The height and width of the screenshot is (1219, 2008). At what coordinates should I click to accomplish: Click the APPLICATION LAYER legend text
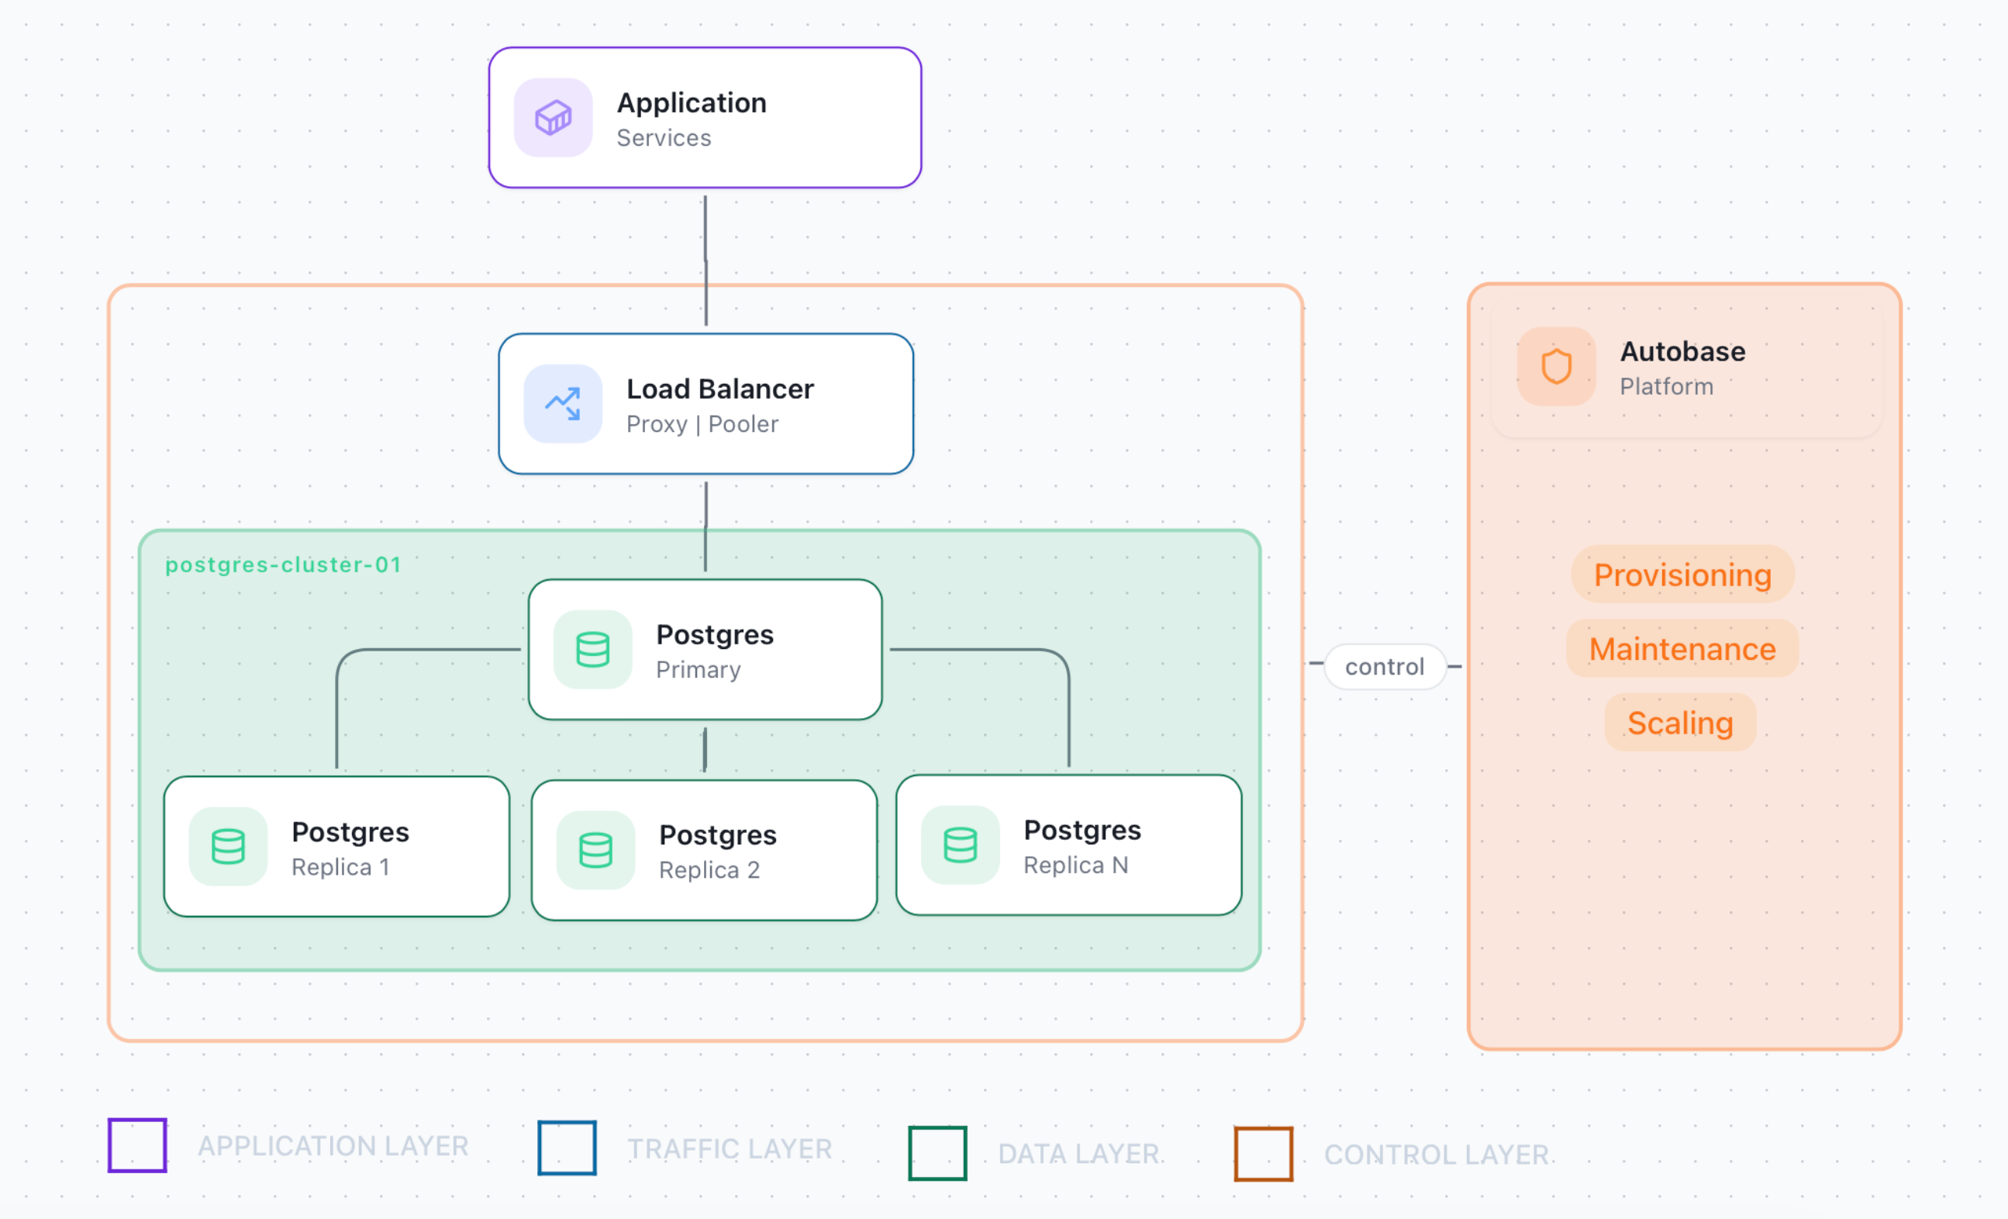click(x=333, y=1145)
